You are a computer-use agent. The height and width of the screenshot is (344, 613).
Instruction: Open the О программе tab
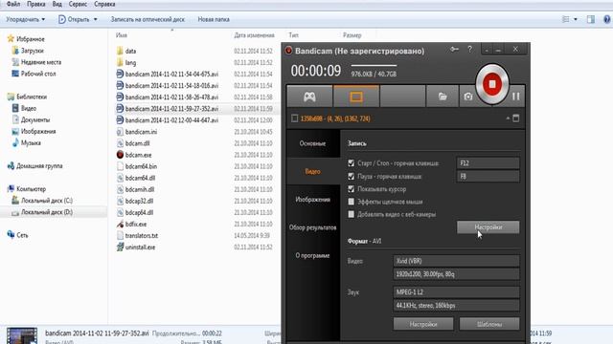[x=313, y=255]
